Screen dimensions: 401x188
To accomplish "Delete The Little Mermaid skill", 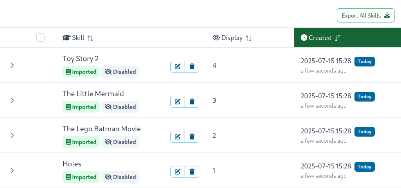I will click(192, 102).
